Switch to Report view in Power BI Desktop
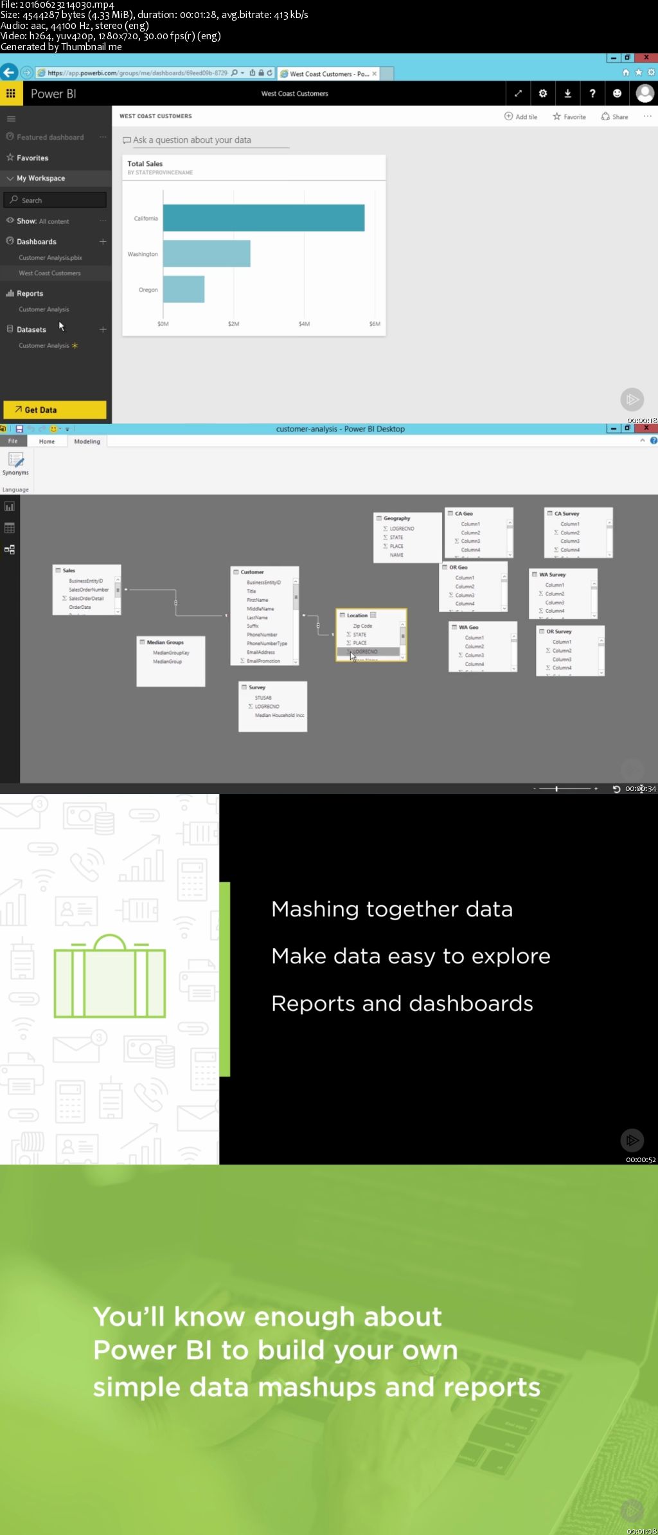658x1535 pixels. coord(10,507)
